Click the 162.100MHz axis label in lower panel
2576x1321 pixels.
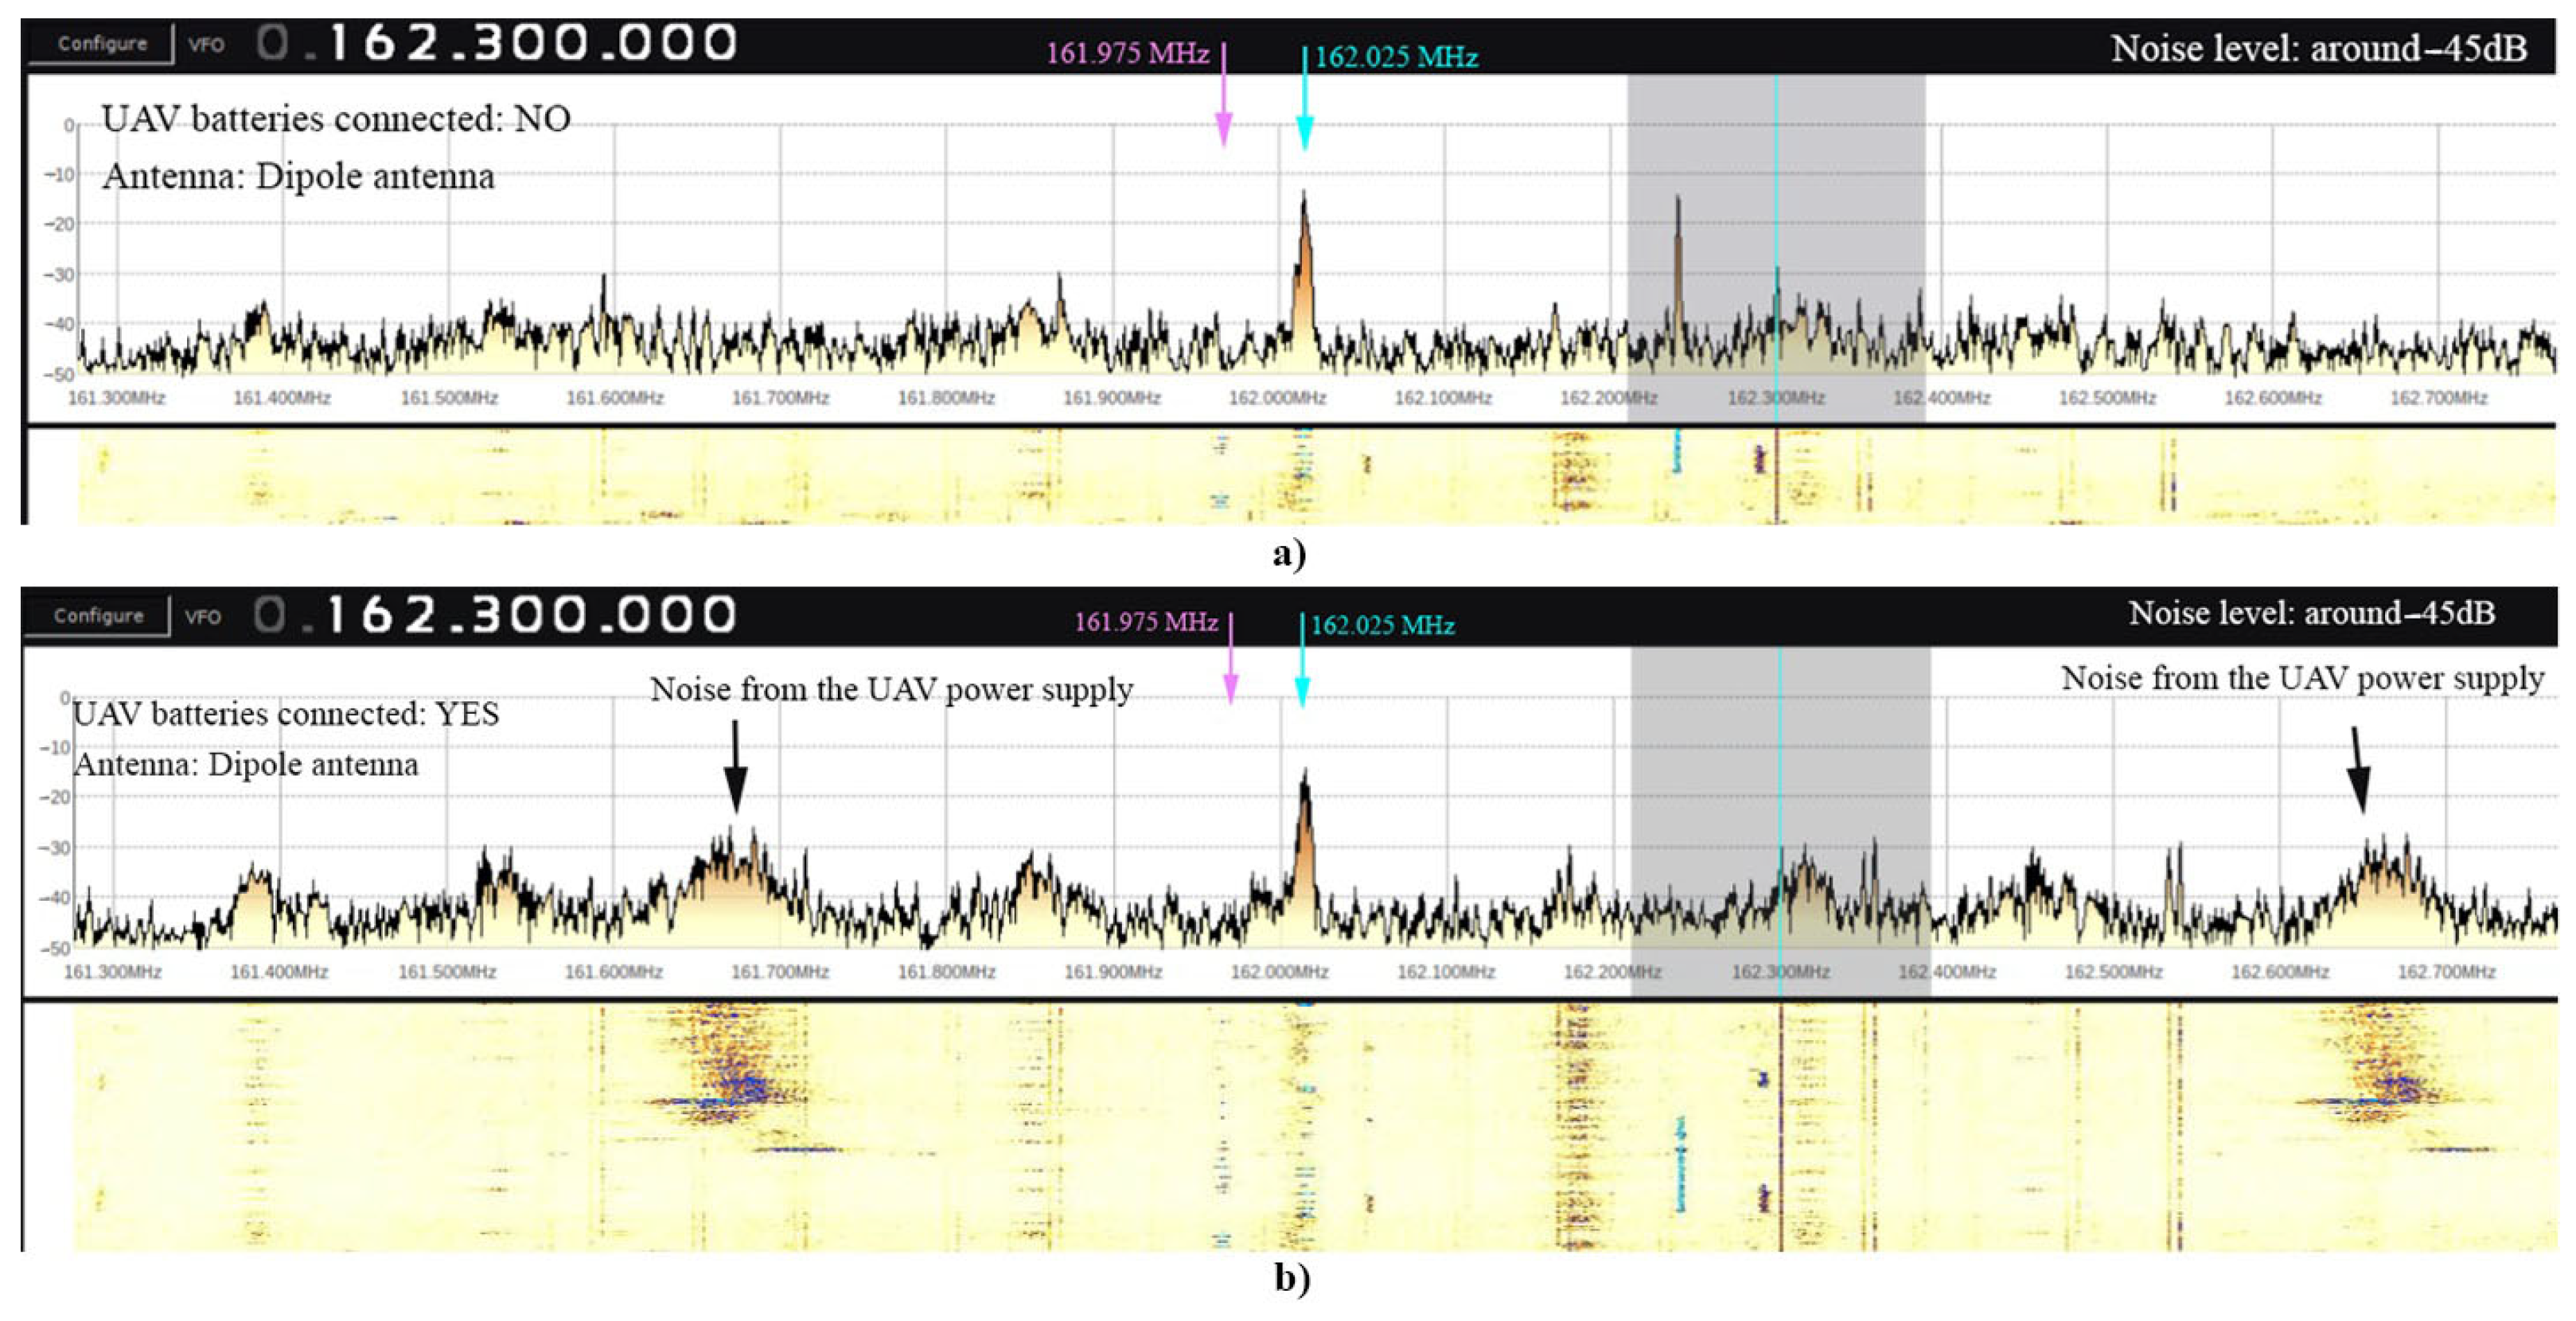(x=1445, y=971)
